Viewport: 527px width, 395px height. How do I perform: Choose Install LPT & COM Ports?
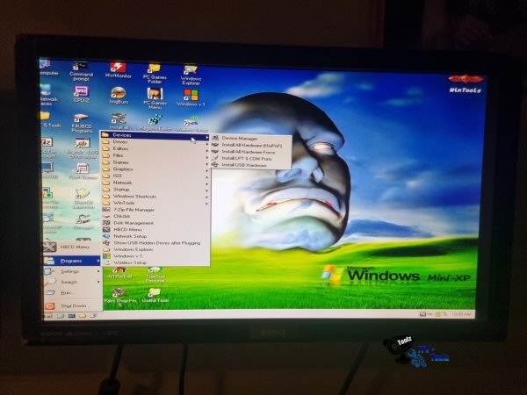coord(246,158)
